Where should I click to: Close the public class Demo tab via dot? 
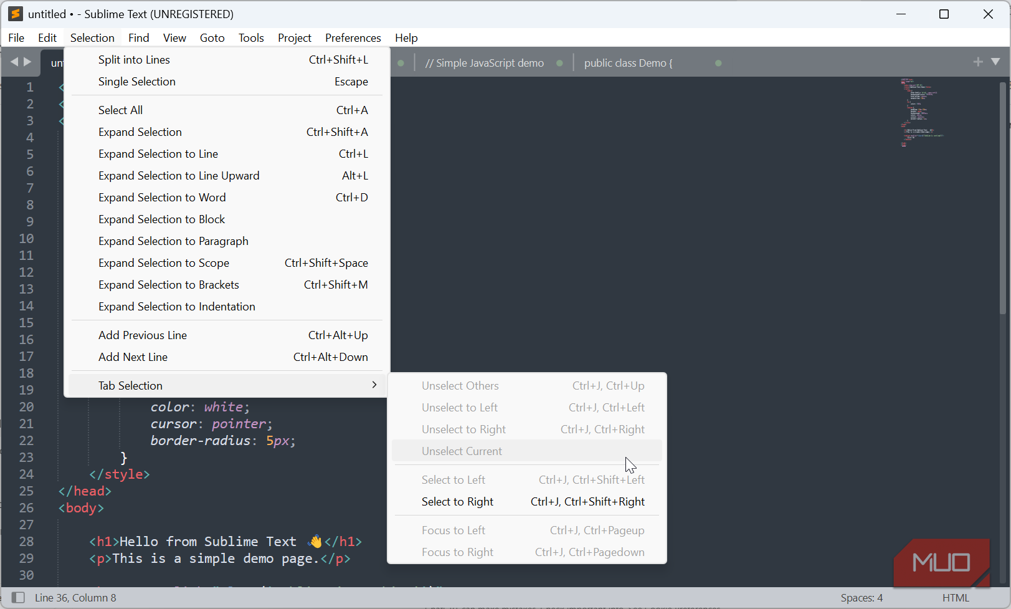point(718,63)
